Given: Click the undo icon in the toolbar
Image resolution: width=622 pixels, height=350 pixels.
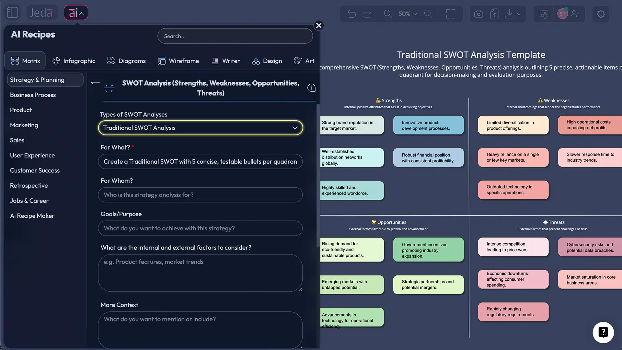Looking at the screenshot, I should (x=352, y=14).
